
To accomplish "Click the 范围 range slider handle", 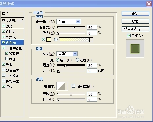I will 71,94.
